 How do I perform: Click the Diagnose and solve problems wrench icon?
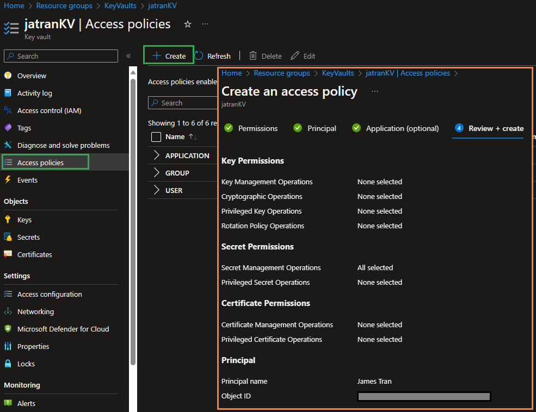point(8,145)
